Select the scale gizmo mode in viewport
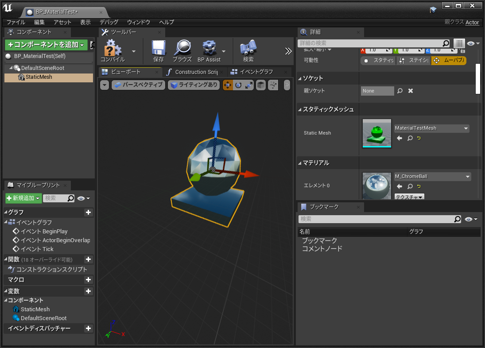This screenshot has height=348, width=485. pos(248,85)
